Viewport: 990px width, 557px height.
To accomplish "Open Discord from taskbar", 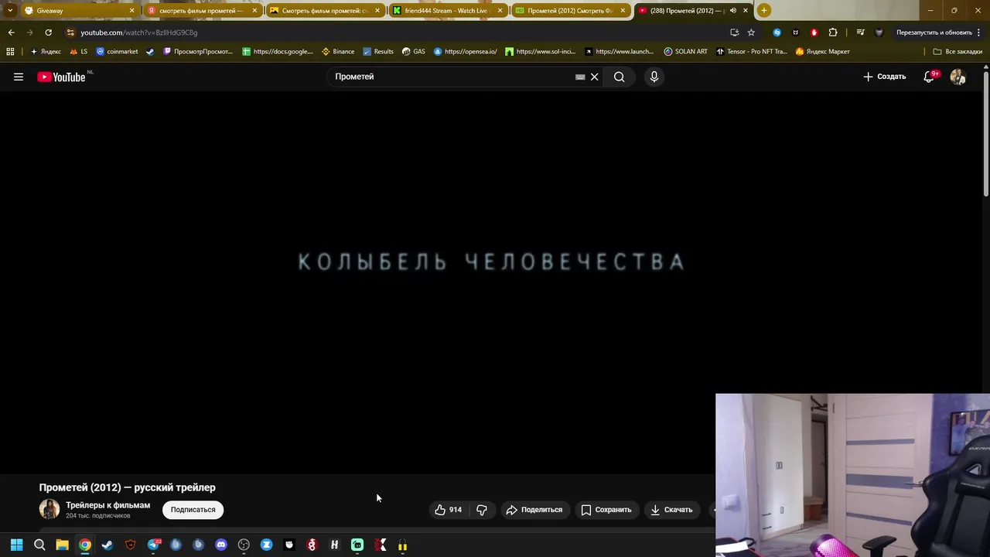I will pyautogui.click(x=221, y=545).
